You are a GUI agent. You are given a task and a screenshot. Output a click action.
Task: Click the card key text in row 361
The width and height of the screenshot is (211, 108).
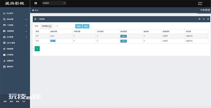point(52,36)
